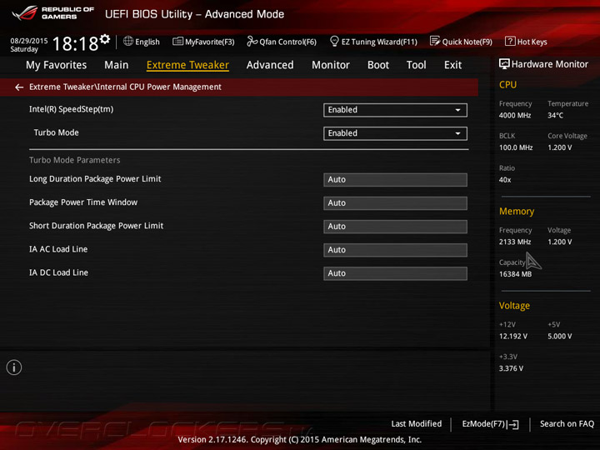Click the CPU frequency value 4000 MHz
The height and width of the screenshot is (450, 600).
515,116
